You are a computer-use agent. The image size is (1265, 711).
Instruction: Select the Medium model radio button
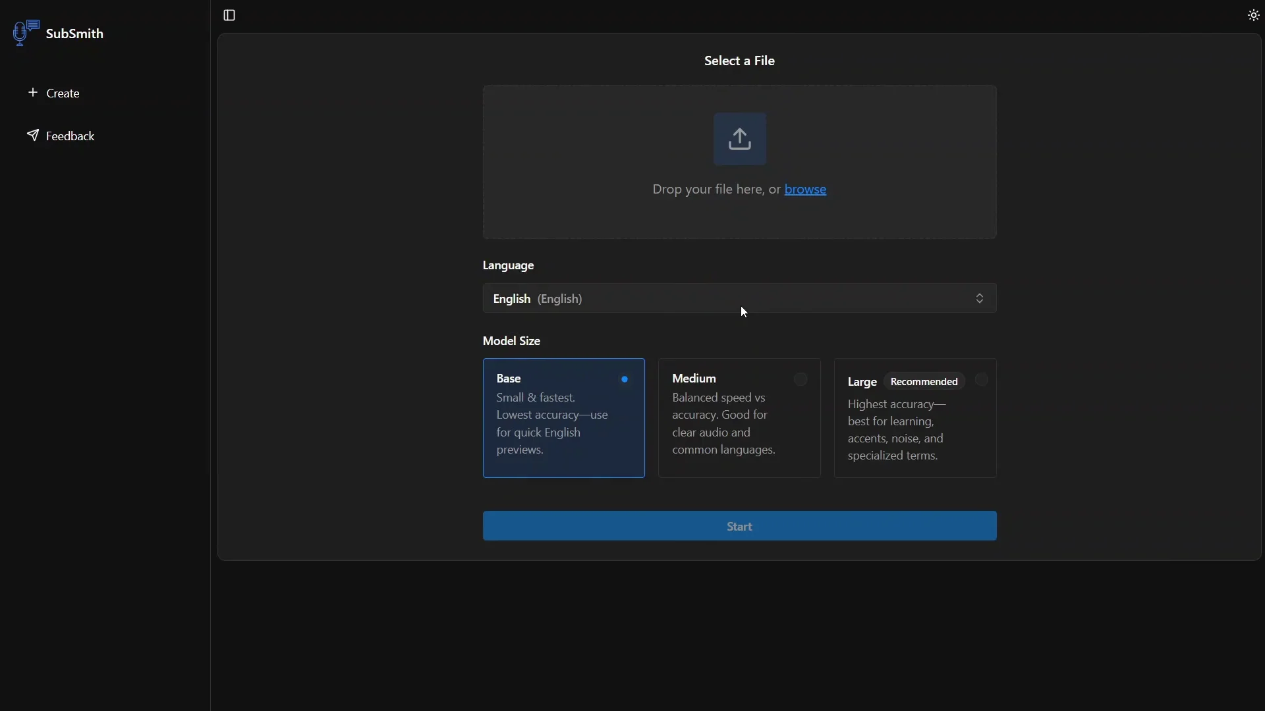(801, 379)
